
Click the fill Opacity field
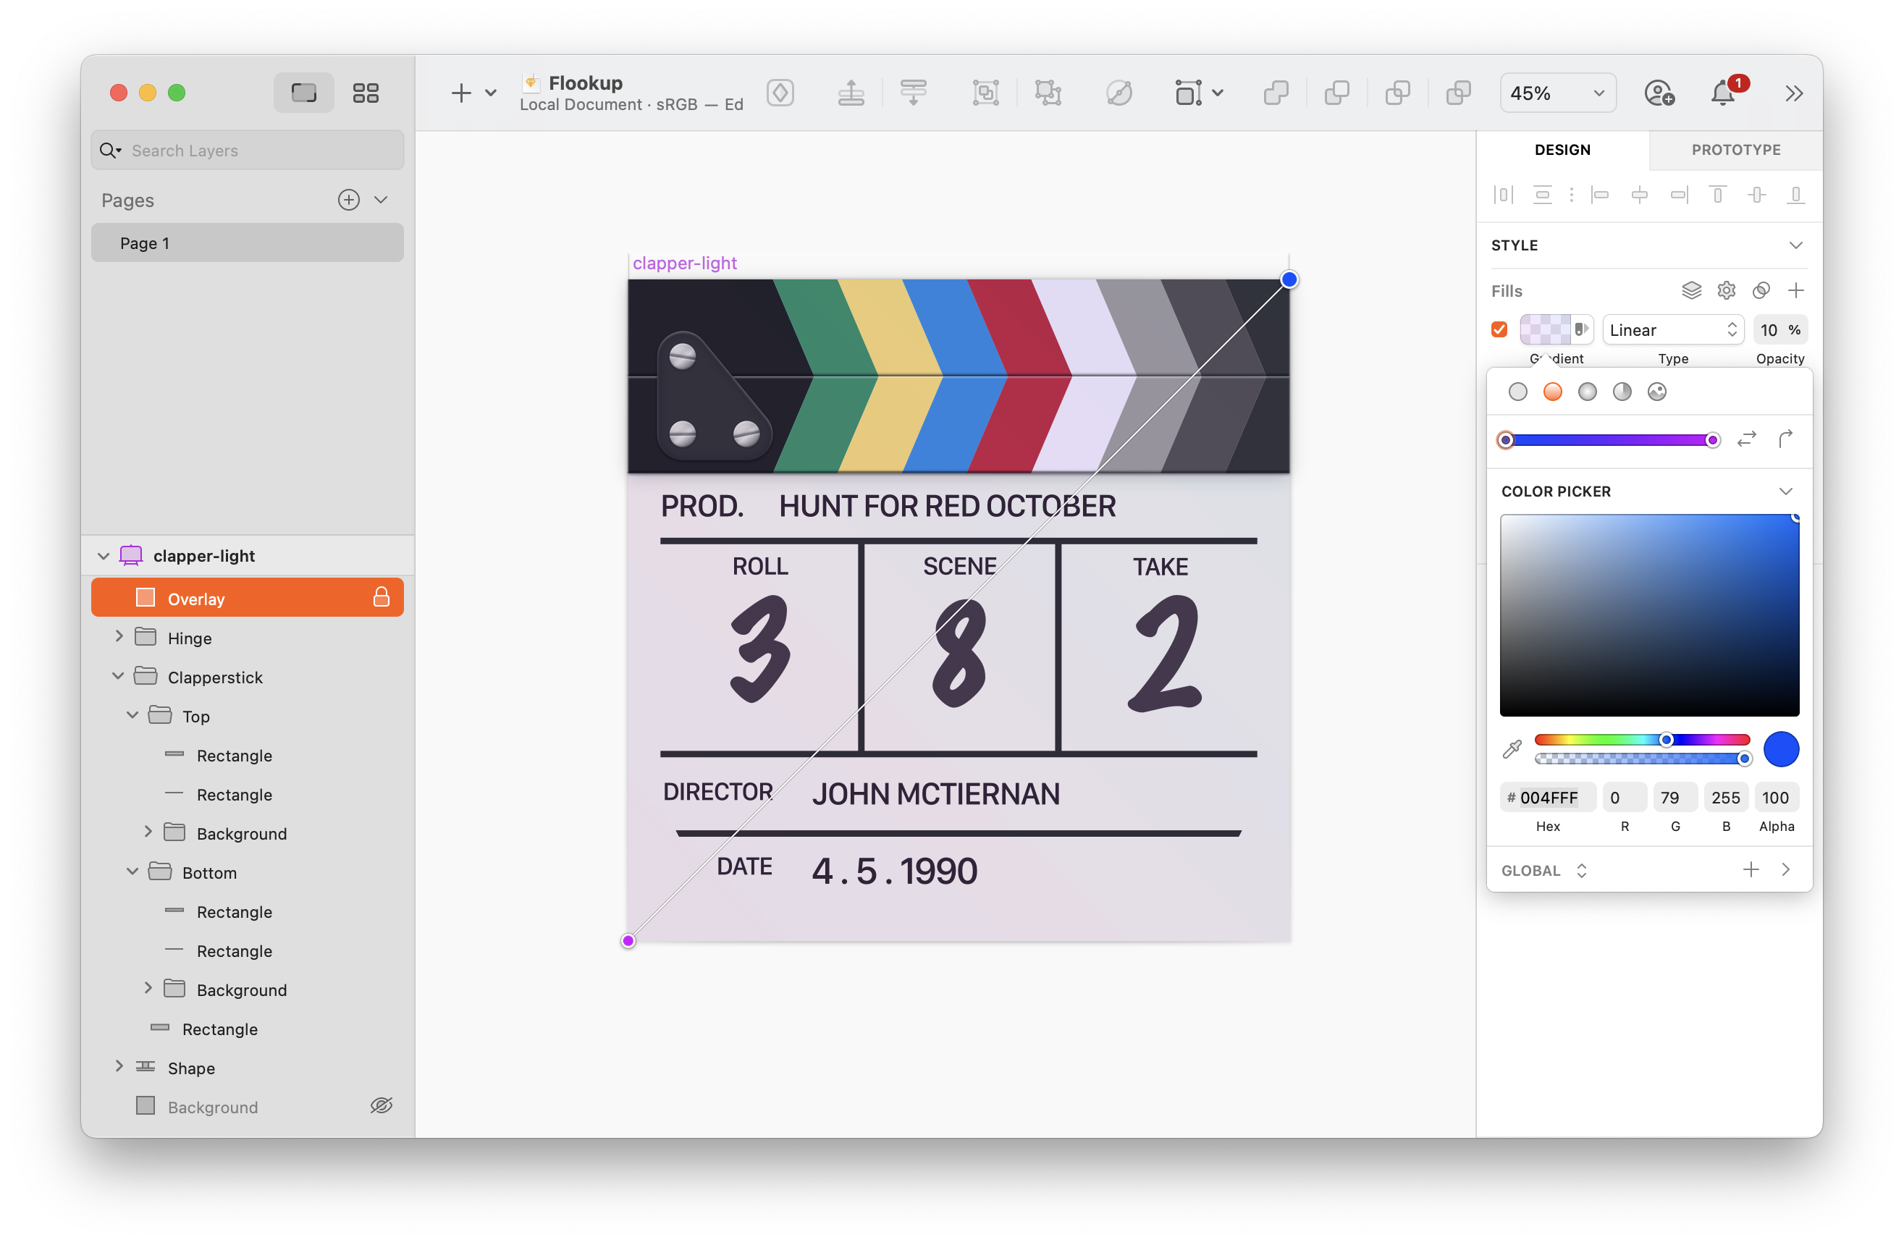(x=1780, y=329)
